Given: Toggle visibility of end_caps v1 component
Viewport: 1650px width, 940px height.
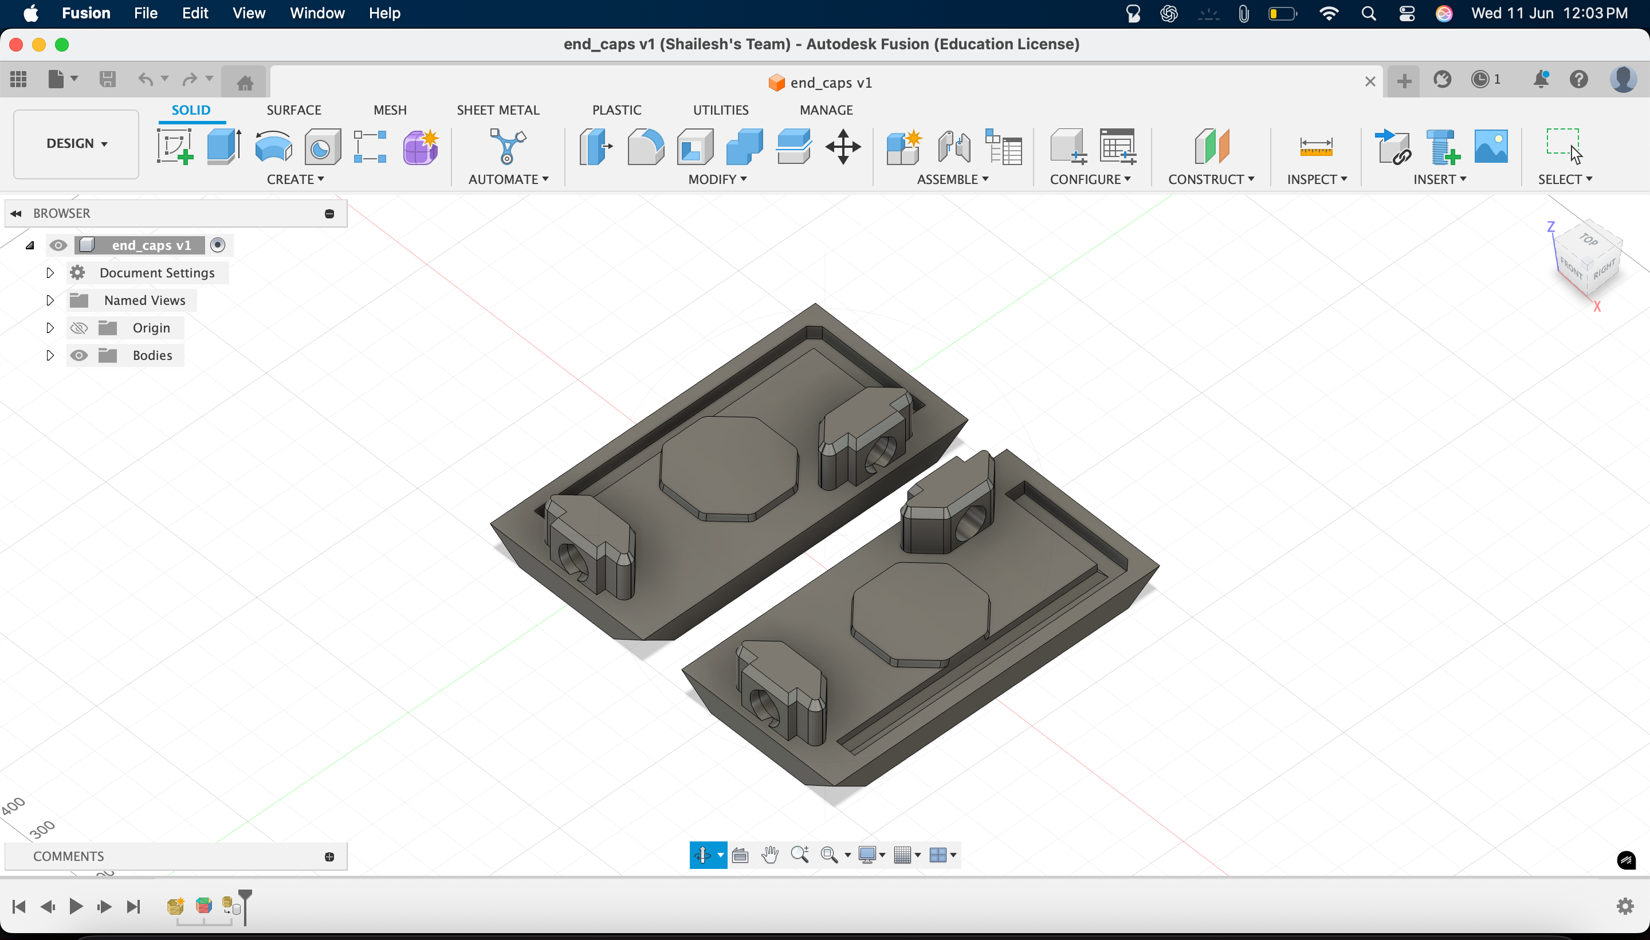Looking at the screenshot, I should click(58, 245).
